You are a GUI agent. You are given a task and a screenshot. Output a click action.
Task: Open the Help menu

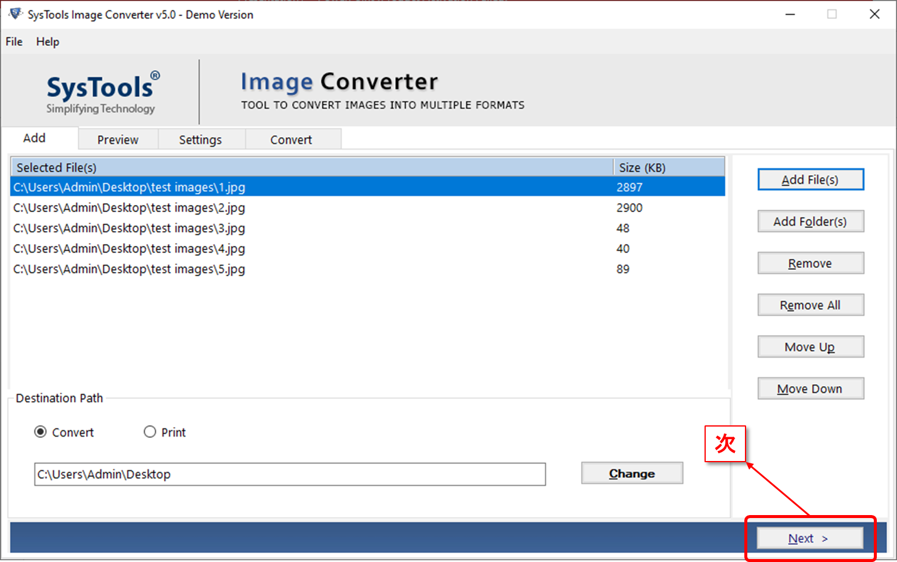pyautogui.click(x=47, y=42)
